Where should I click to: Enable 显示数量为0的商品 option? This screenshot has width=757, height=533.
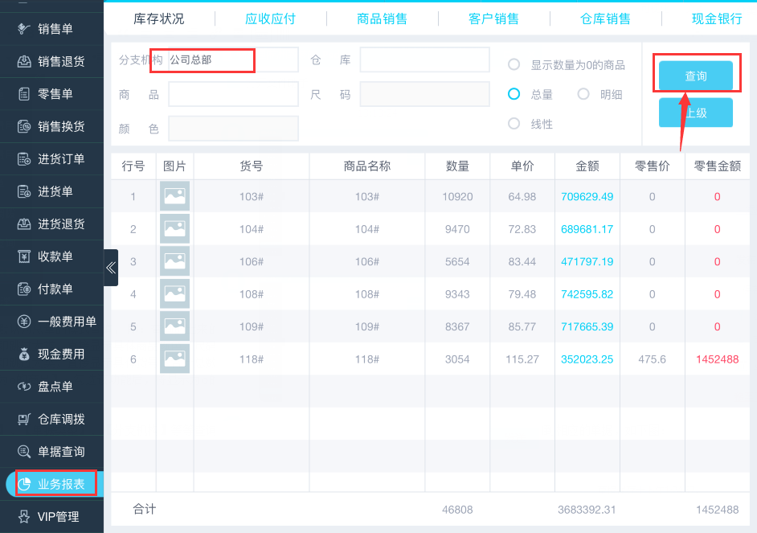(x=514, y=65)
